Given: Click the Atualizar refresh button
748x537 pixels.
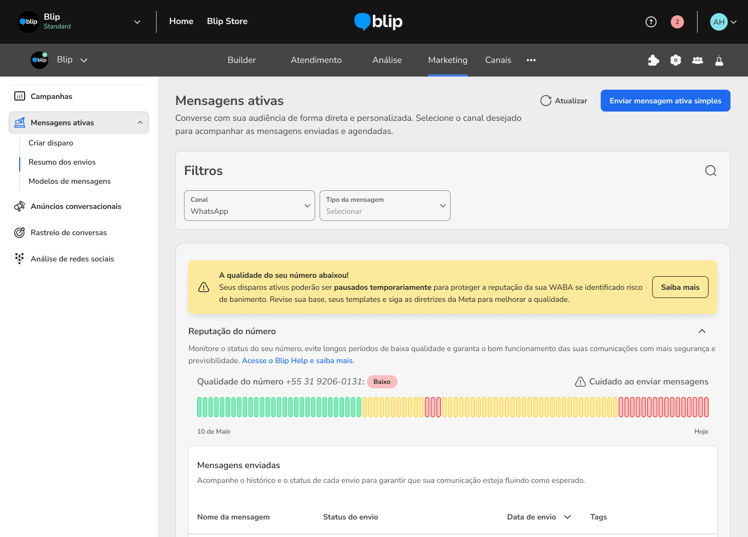Looking at the screenshot, I should (x=563, y=101).
